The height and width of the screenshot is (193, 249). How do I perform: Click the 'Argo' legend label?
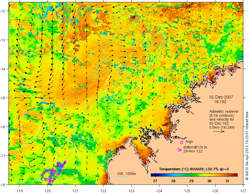[189, 142]
